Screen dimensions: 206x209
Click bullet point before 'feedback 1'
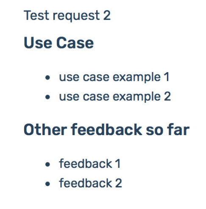47,164
